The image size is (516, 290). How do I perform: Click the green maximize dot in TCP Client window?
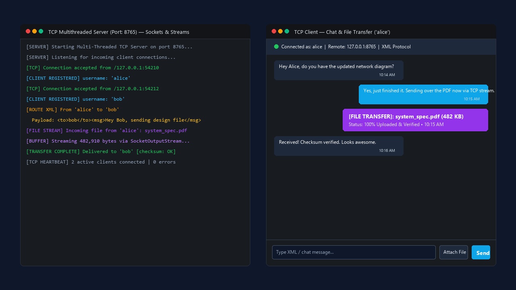click(x=287, y=31)
